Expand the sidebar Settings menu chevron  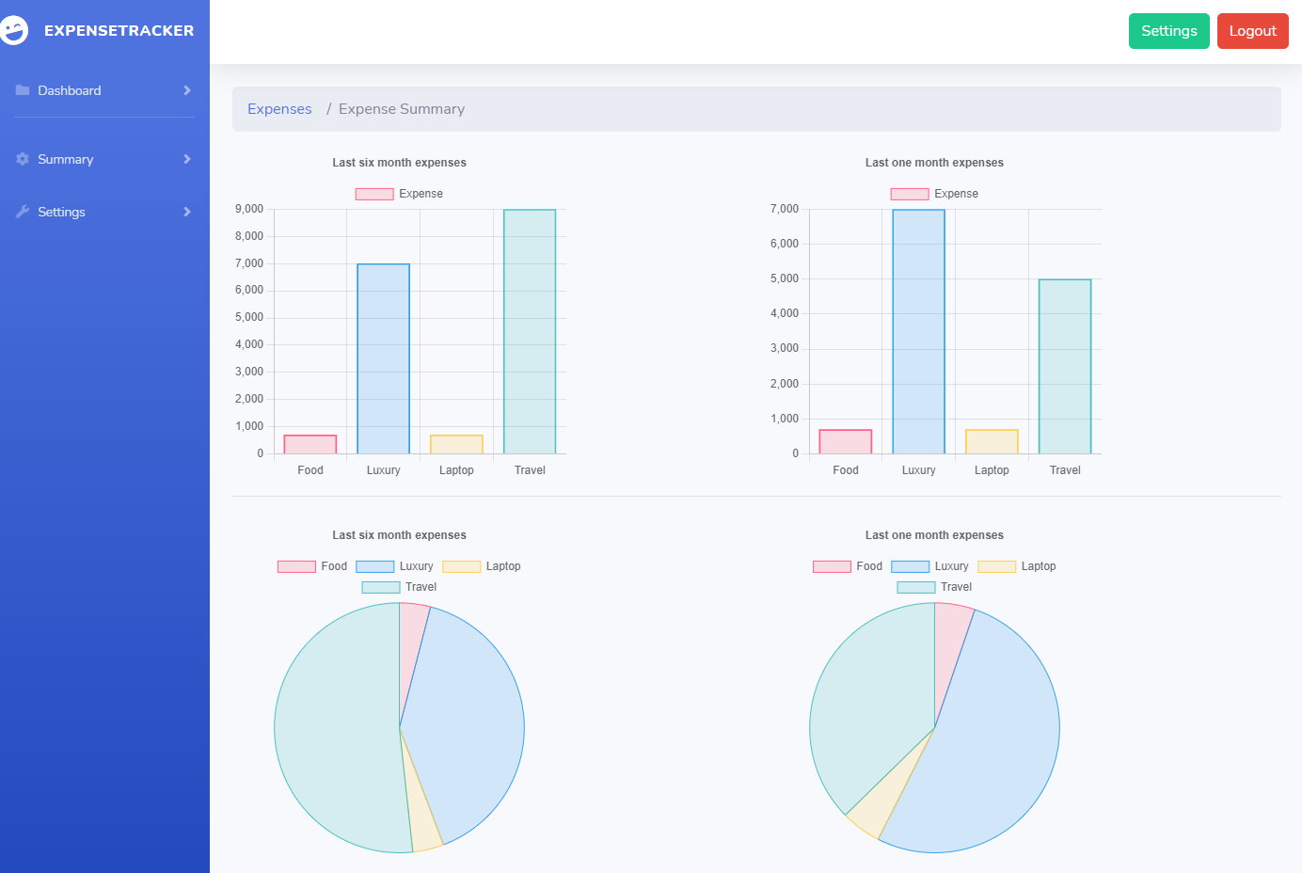point(187,212)
